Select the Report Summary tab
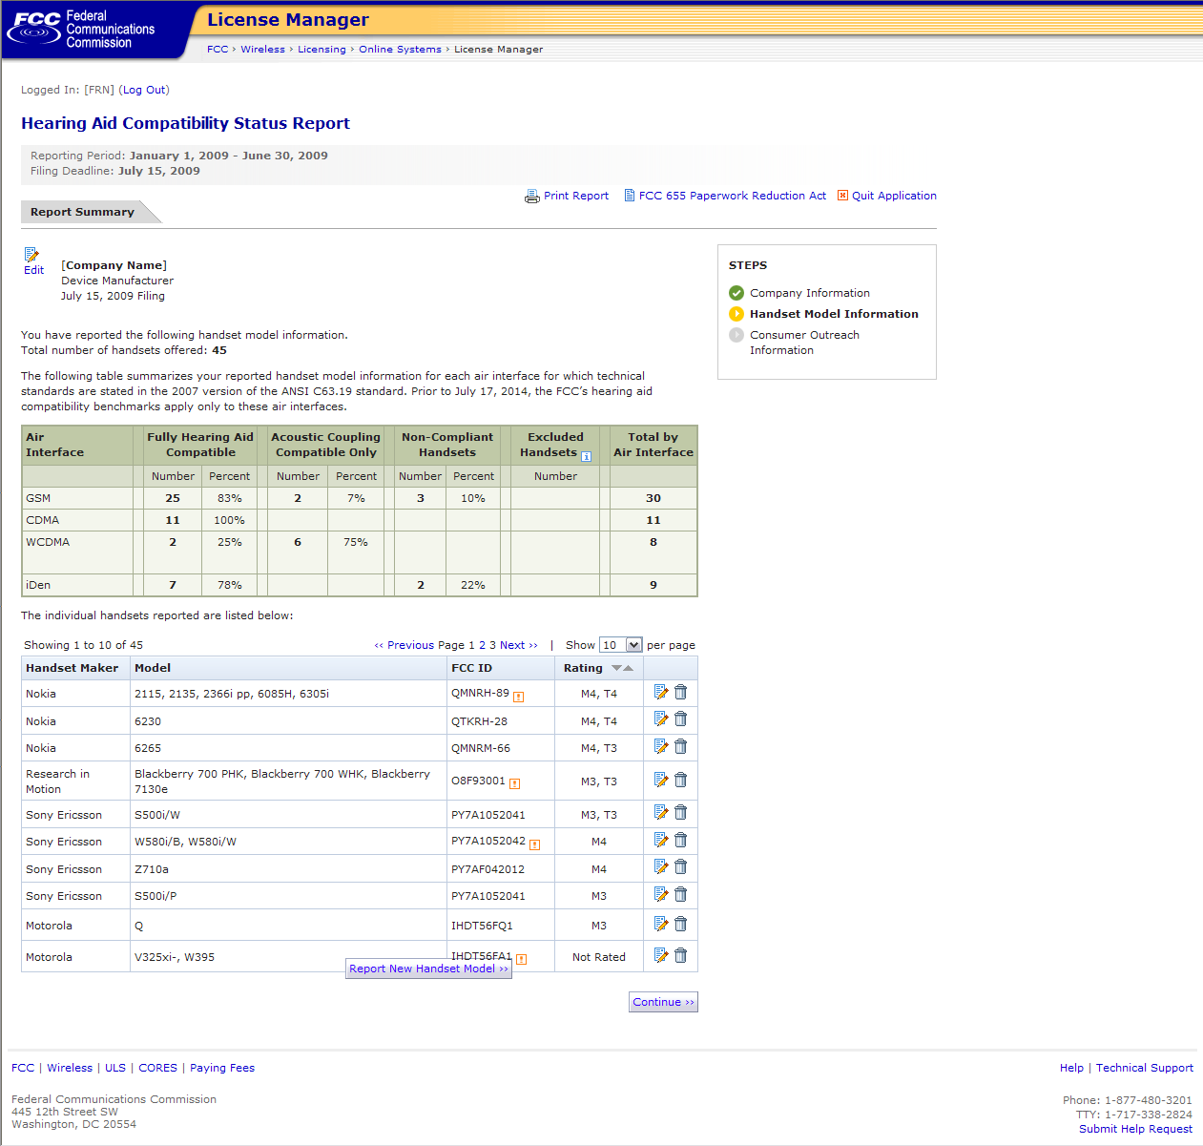This screenshot has height=1146, width=1203. [82, 212]
